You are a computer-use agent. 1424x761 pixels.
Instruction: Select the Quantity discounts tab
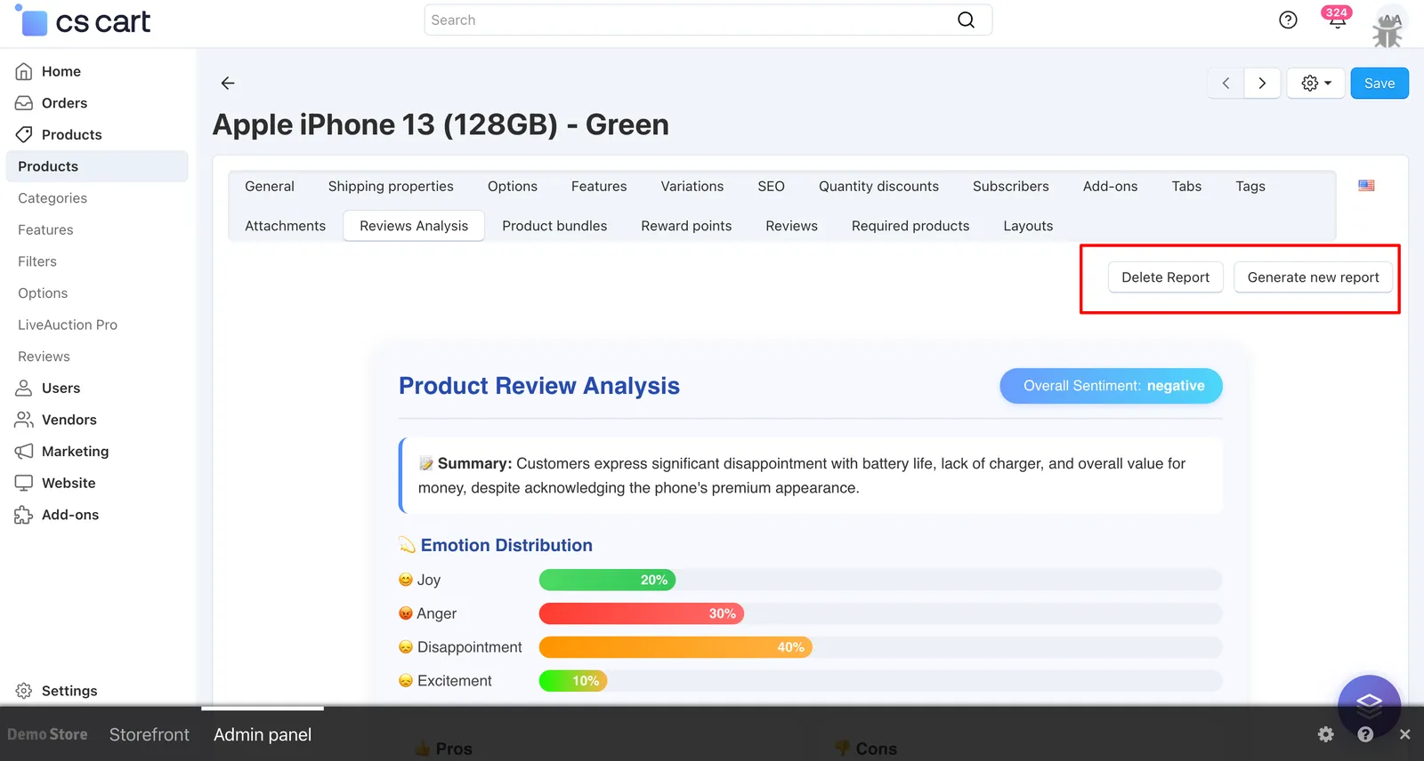click(x=878, y=186)
